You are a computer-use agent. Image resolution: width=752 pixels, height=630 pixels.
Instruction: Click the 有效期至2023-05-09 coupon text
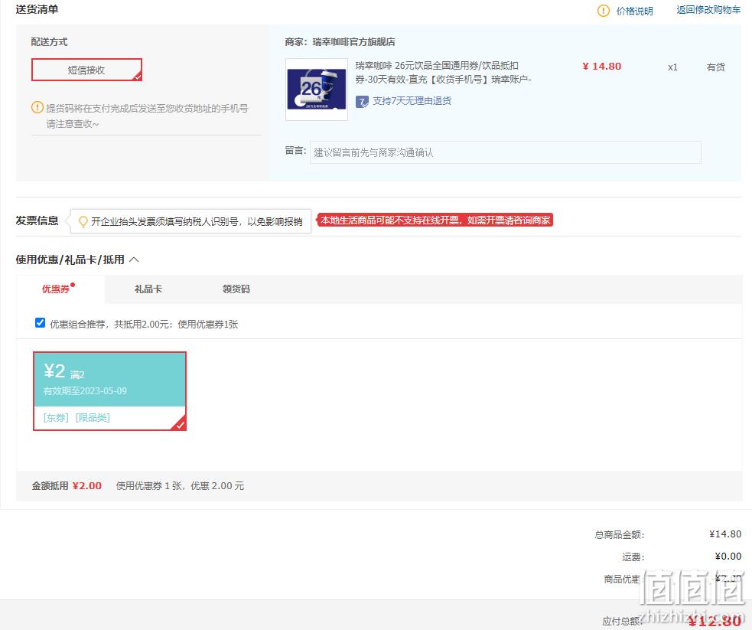tap(85, 390)
